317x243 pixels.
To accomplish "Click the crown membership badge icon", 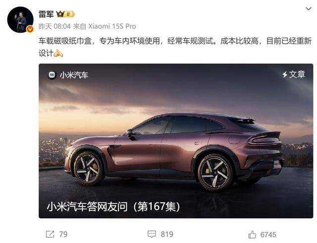I will point(60,14).
